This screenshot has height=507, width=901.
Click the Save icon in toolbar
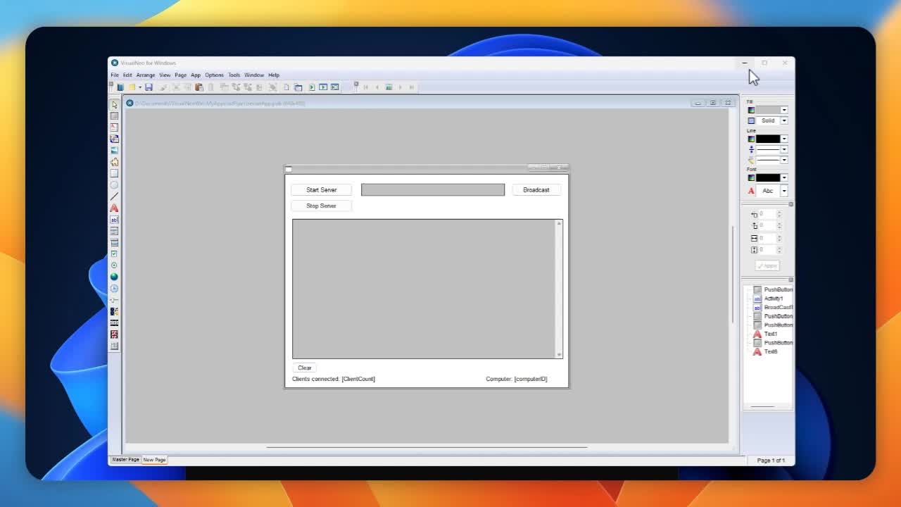(149, 87)
